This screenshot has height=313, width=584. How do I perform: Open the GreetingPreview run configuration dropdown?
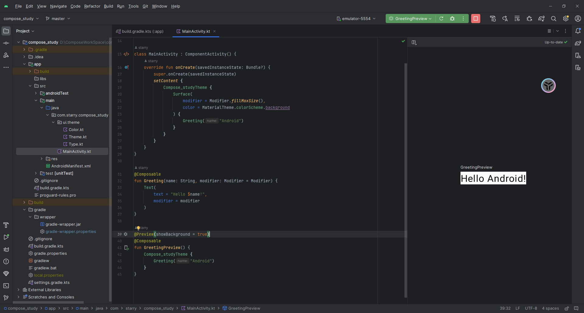click(411, 19)
